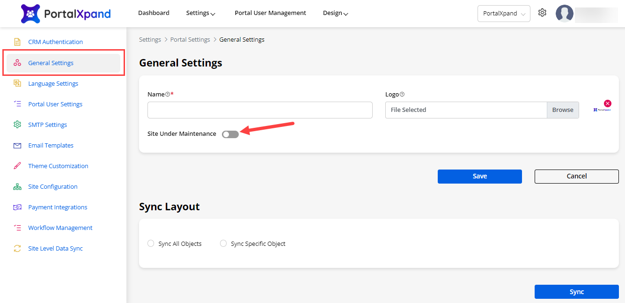Expand the Settings dropdown in top nav
Screen dimensions: 625x303
(x=200, y=13)
